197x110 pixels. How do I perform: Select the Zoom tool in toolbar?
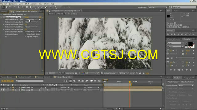click(10, 7)
